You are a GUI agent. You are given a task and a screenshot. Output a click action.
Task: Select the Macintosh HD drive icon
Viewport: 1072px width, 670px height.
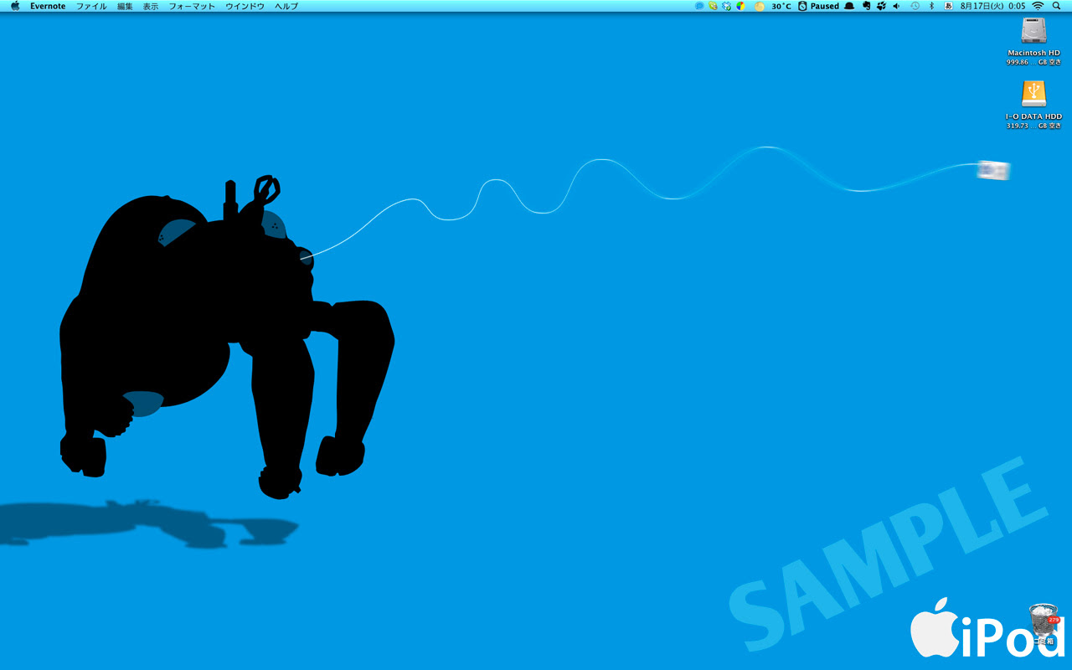point(1033,31)
